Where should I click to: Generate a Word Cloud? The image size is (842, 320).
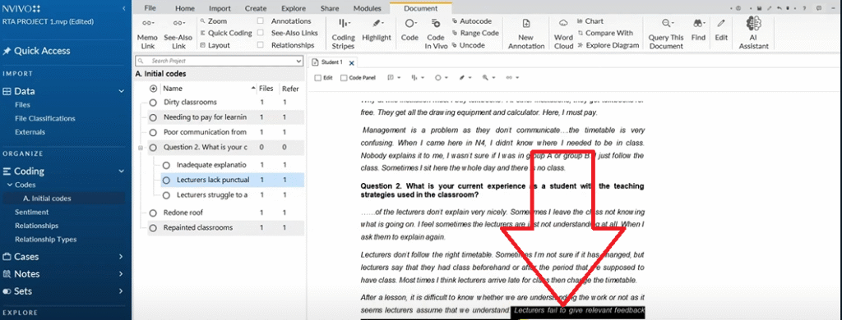point(563,34)
